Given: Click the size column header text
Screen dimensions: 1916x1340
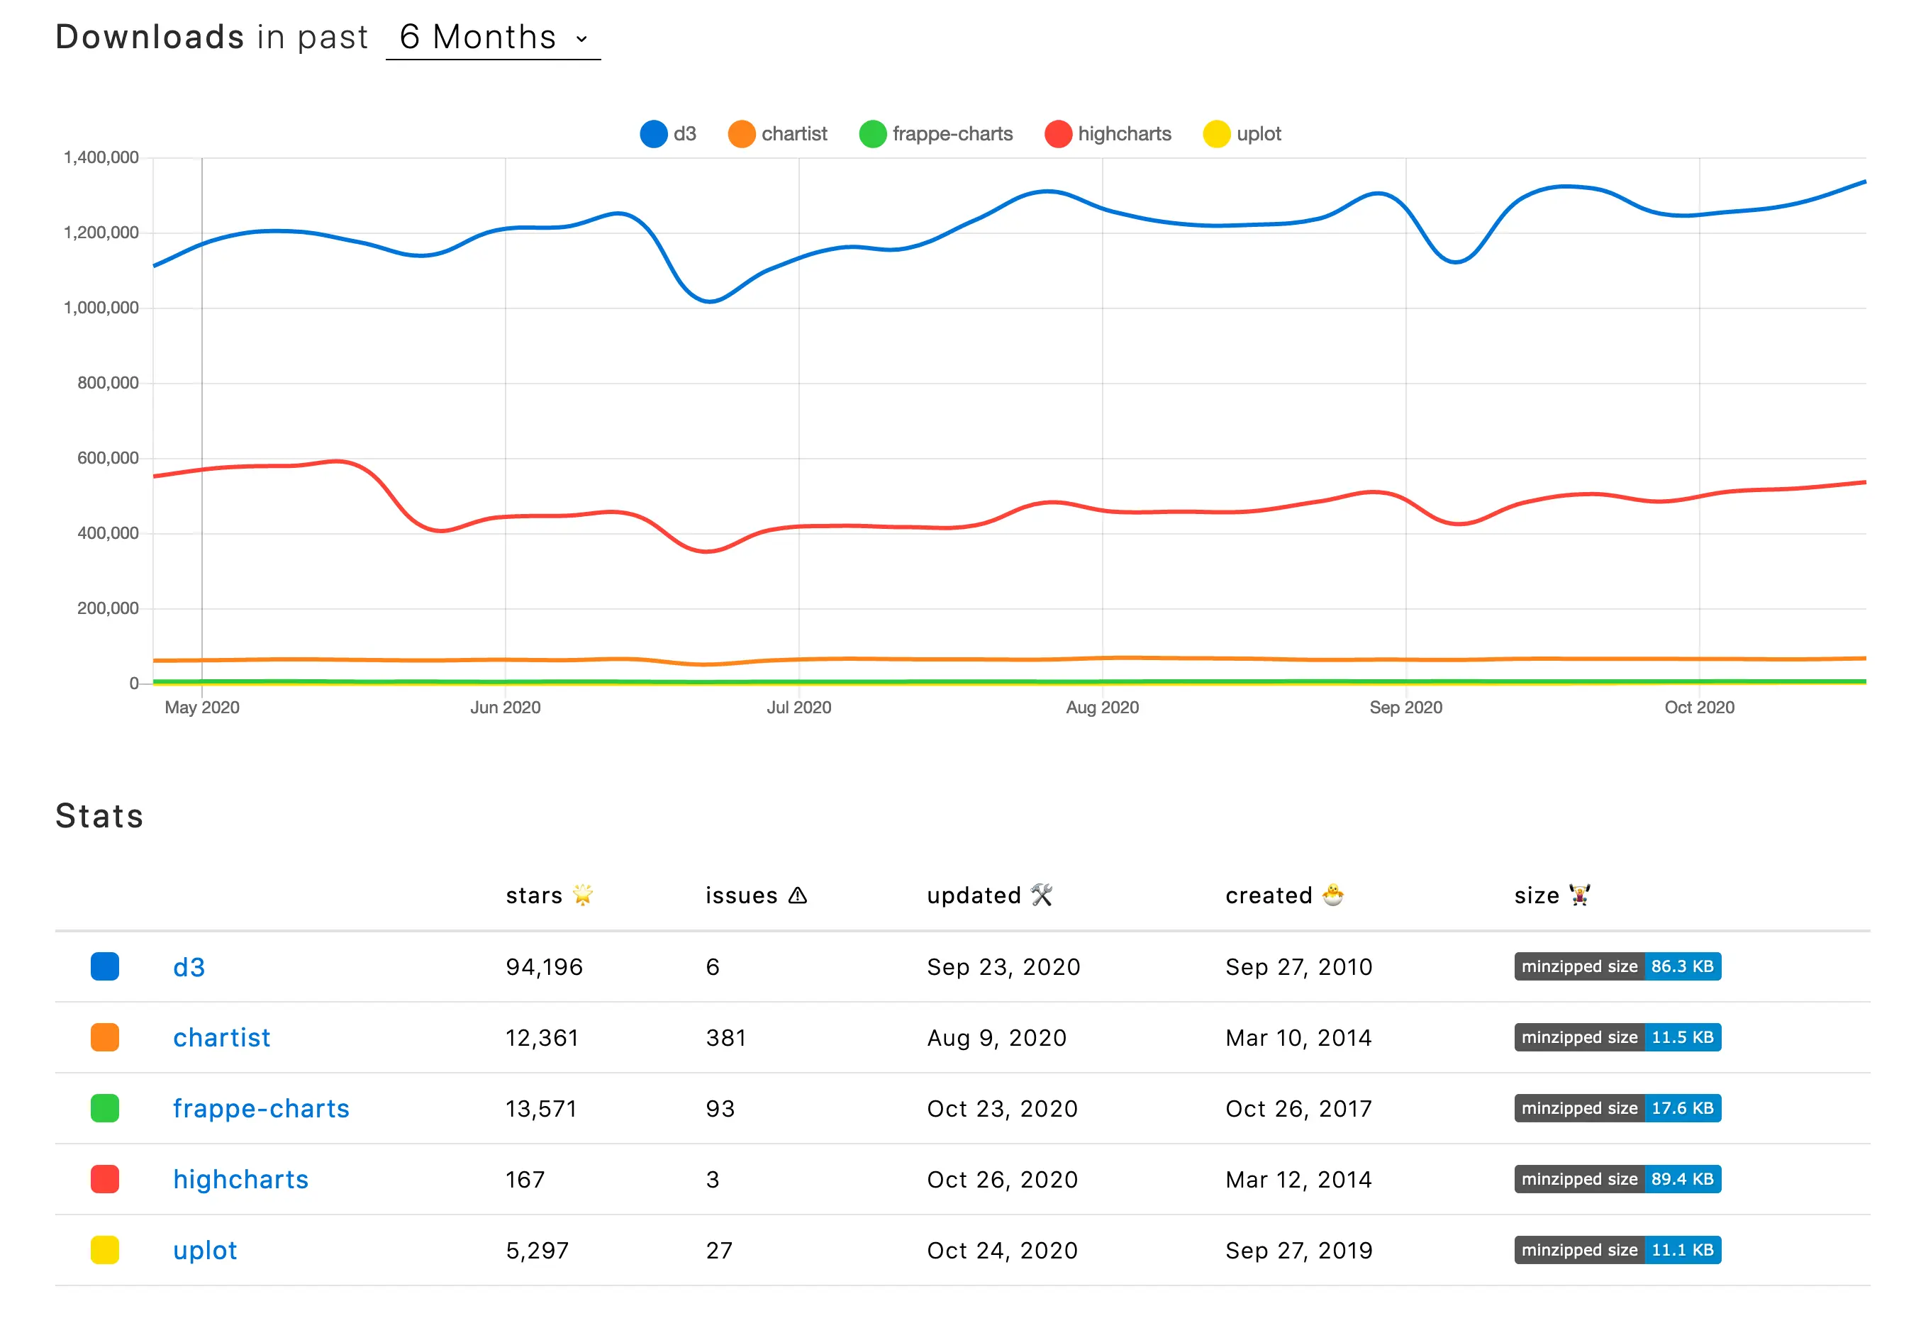Looking at the screenshot, I should click(1537, 896).
